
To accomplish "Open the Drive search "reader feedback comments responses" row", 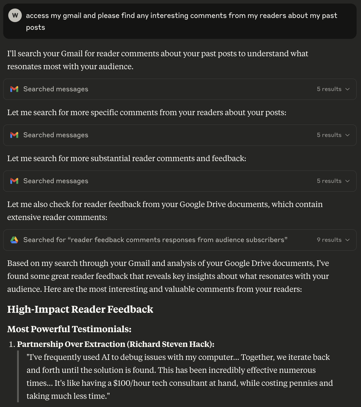I will click(155, 240).
